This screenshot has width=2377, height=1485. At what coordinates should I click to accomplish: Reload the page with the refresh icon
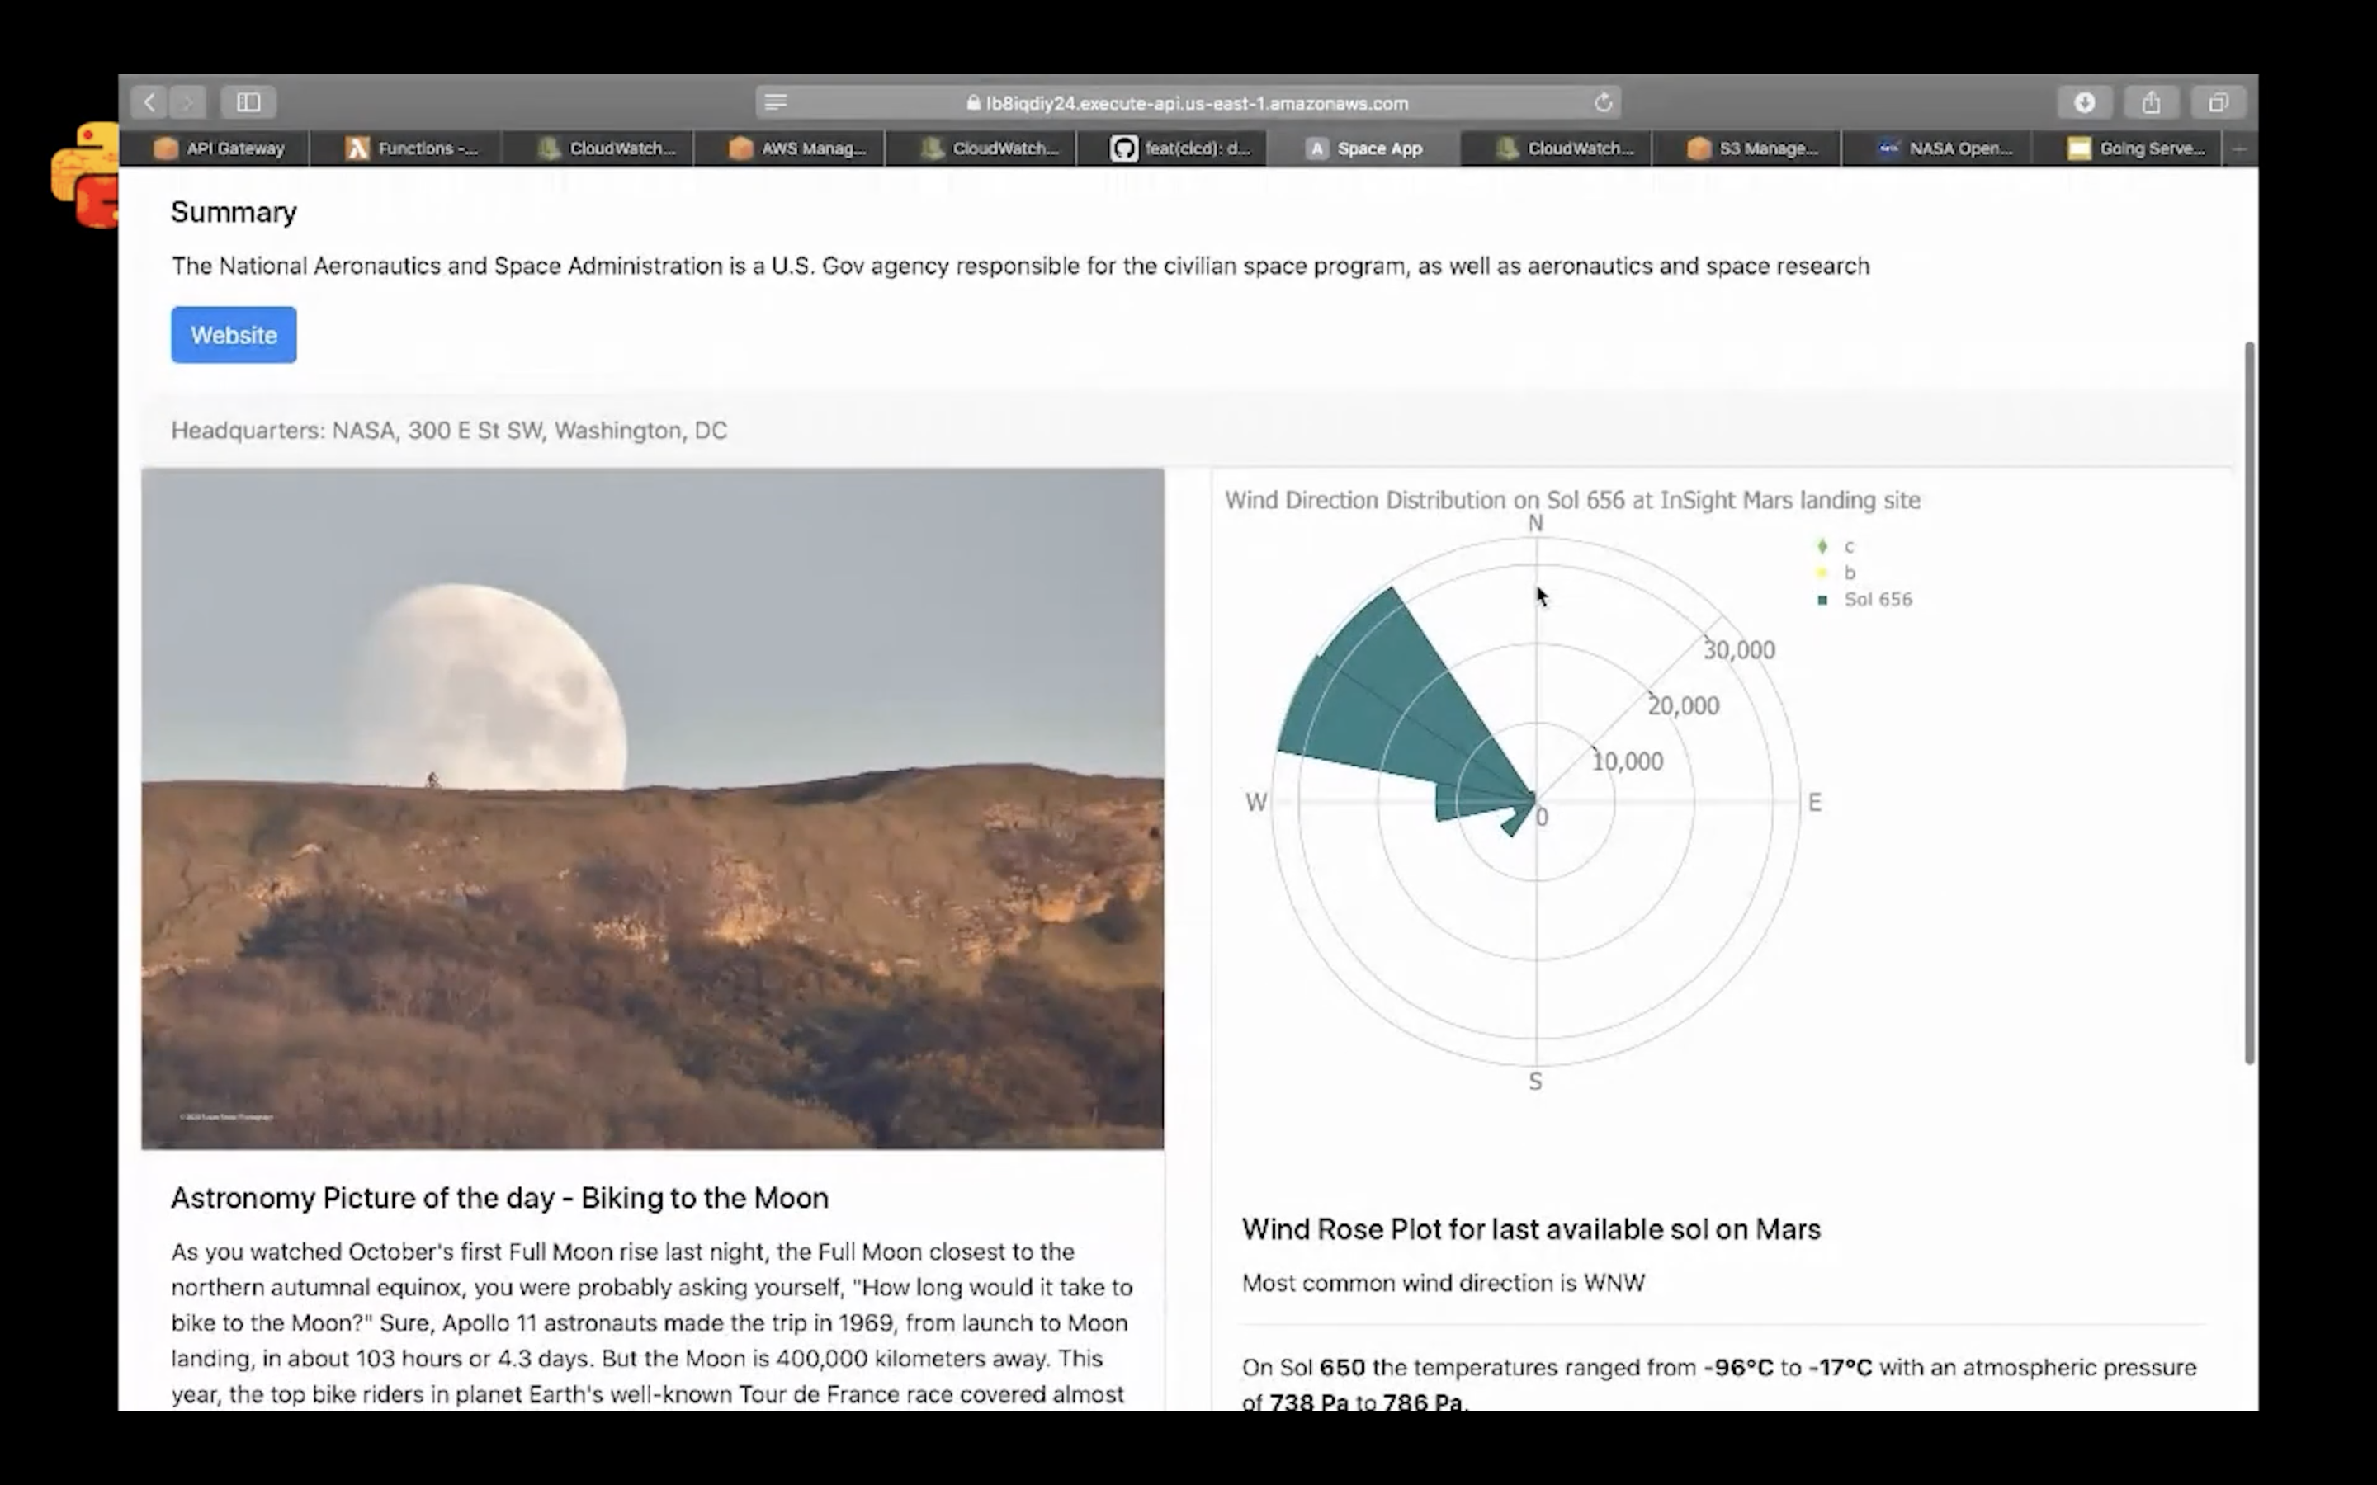(1603, 102)
